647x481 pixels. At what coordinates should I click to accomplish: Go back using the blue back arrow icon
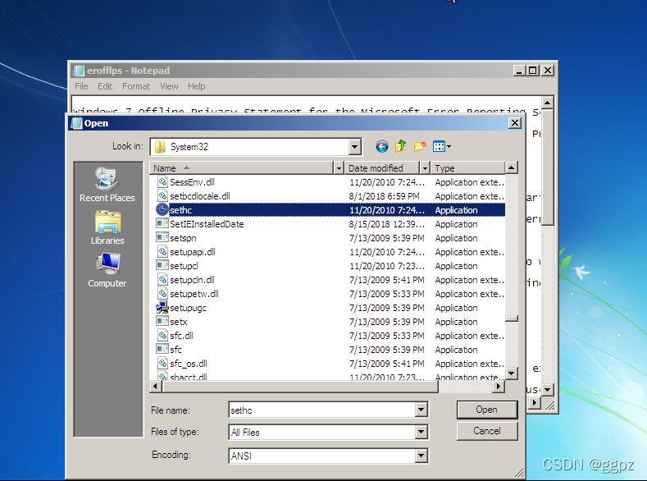[381, 147]
